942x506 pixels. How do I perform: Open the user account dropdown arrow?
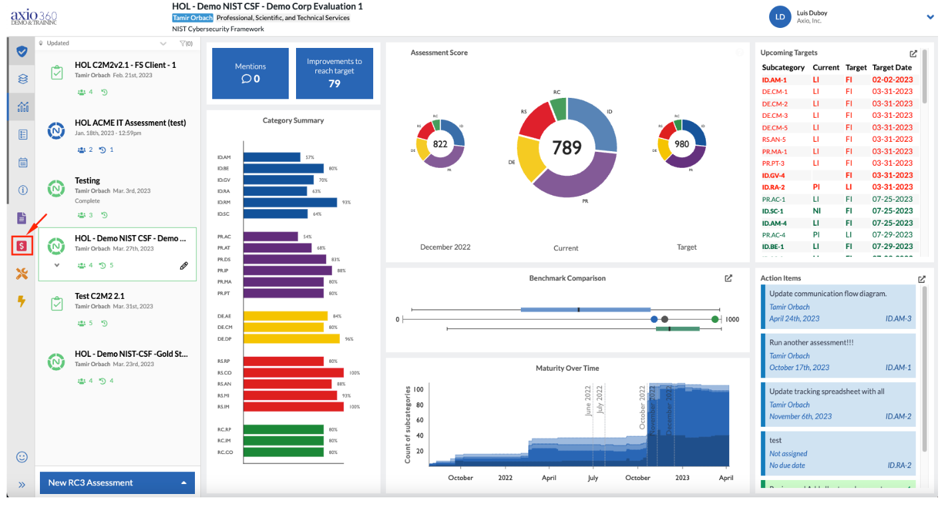[930, 17]
